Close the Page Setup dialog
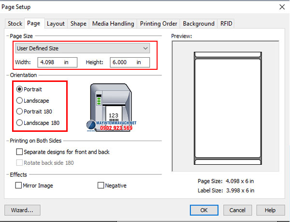290x222 pixels. click(282, 7)
